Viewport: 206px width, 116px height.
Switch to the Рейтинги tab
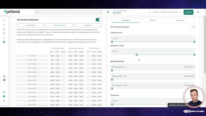(153, 20)
